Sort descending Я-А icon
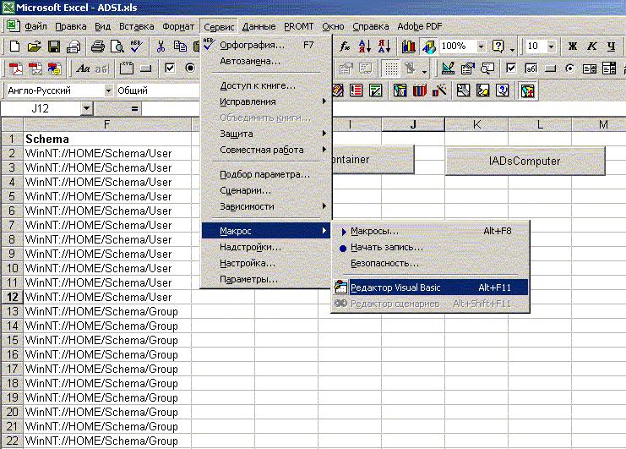This screenshot has height=449, width=626. pyautogui.click(x=384, y=47)
